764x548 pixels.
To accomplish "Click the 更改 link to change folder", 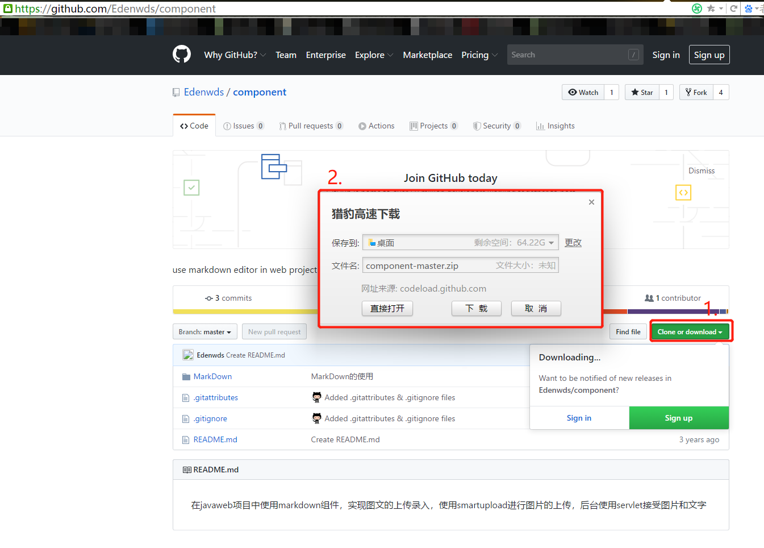I will [x=573, y=243].
